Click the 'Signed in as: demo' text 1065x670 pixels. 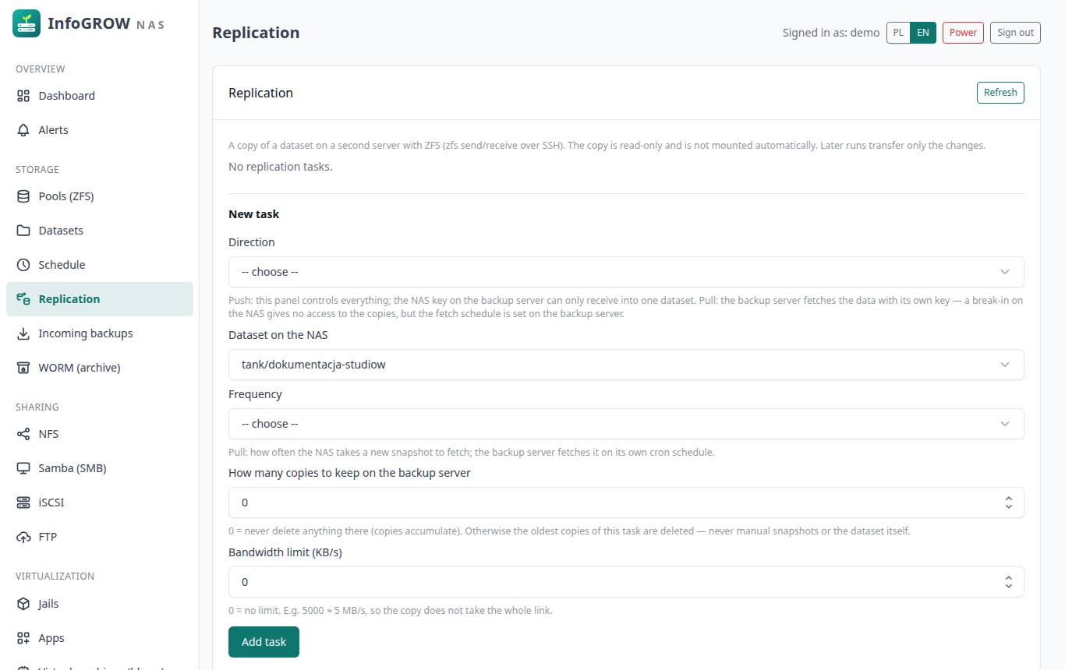click(831, 33)
